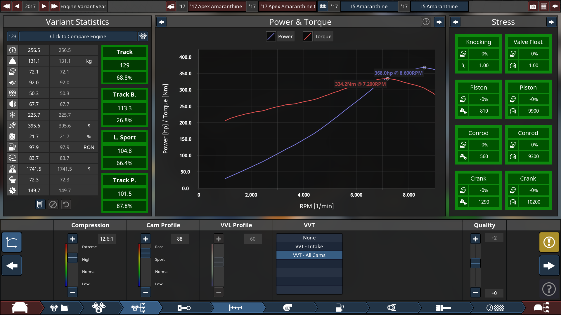Viewport: 561px width, 315px height.
Task: Increase compression with the plus button
Action: 72,239
